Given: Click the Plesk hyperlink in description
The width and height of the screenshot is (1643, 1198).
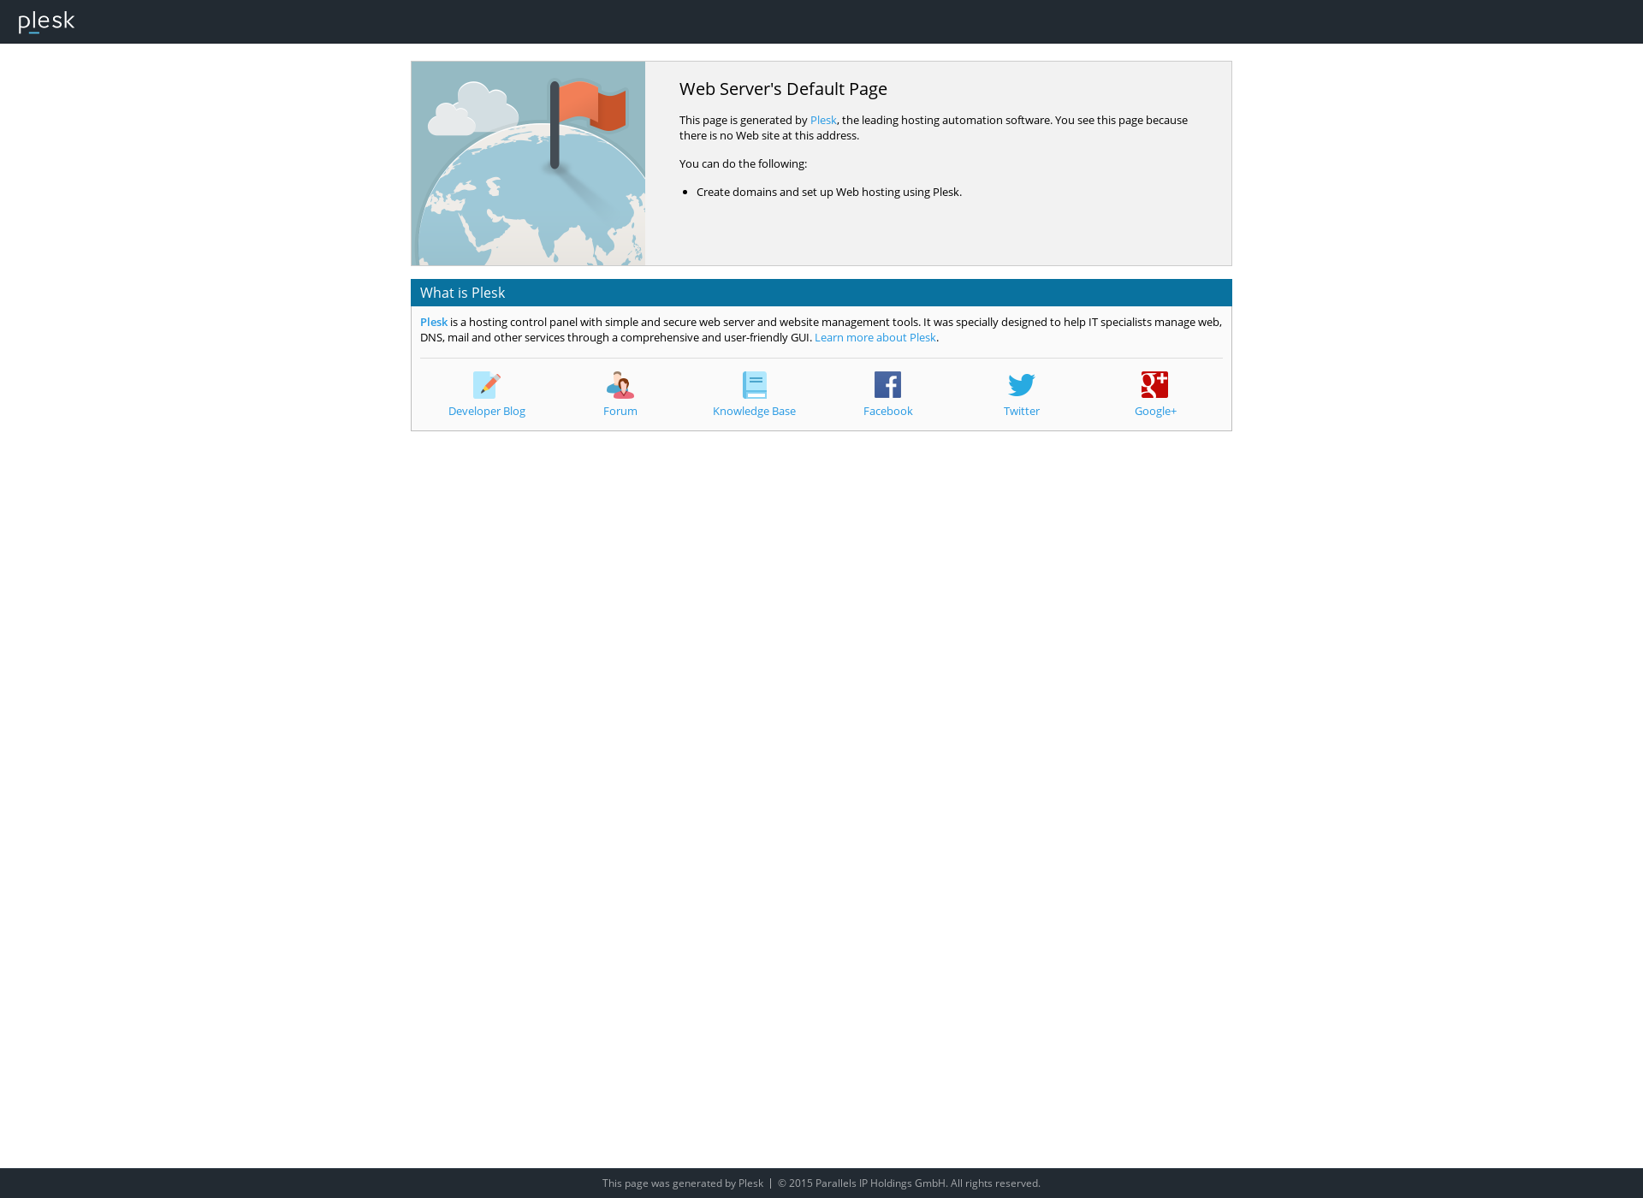Looking at the screenshot, I should pos(822,120).
